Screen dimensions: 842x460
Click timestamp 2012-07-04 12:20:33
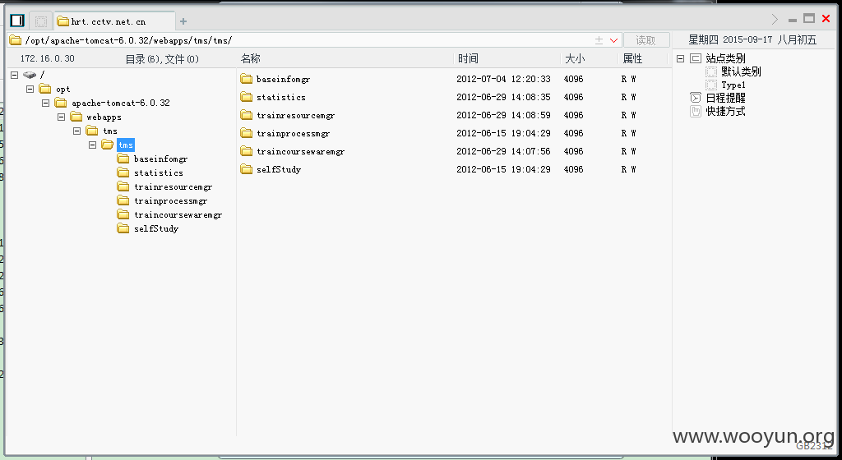click(503, 79)
